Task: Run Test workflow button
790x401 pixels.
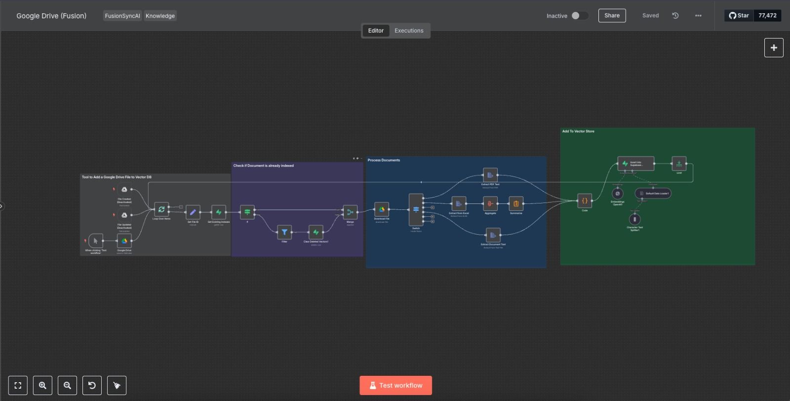Action: pyautogui.click(x=395, y=386)
